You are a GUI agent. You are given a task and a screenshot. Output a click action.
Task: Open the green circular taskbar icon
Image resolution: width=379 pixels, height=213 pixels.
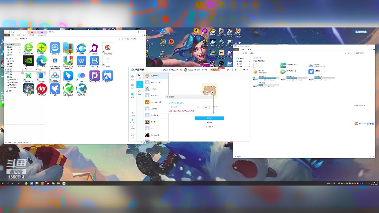pyautogui.click(x=26, y=183)
